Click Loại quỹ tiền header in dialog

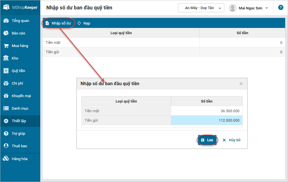[126, 101]
